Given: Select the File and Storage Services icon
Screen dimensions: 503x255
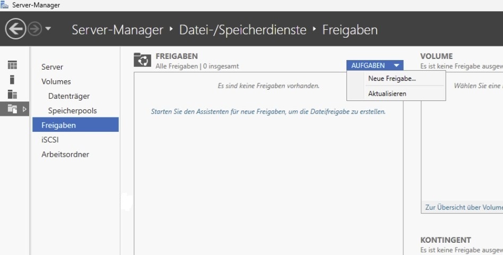Looking at the screenshot, I should (x=12, y=109).
